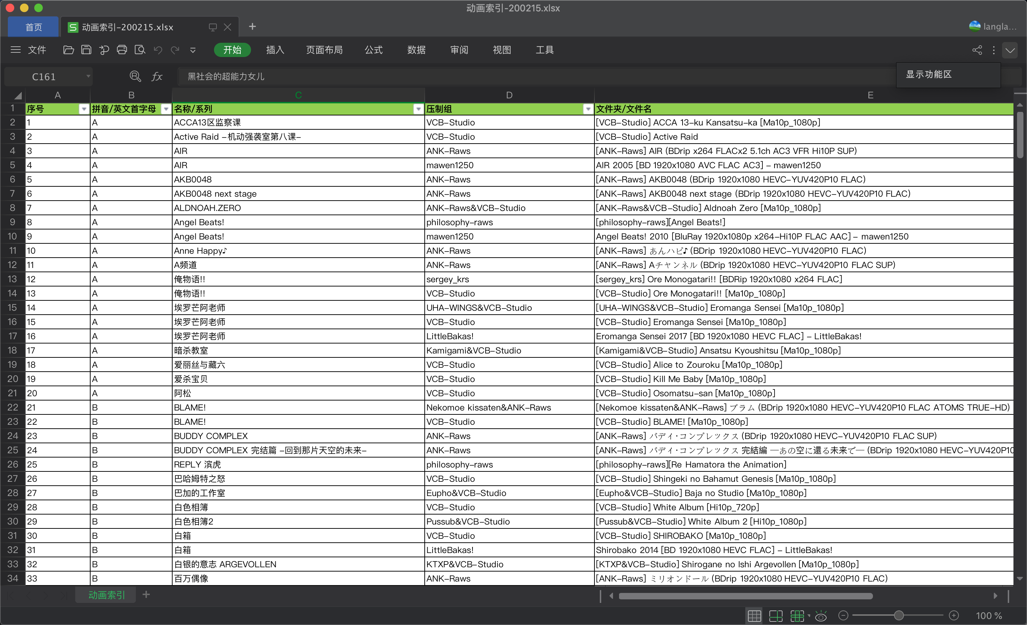Viewport: 1027px width, 625px height.
Task: Switch to the 数据 ribbon tab
Action: [x=416, y=50]
